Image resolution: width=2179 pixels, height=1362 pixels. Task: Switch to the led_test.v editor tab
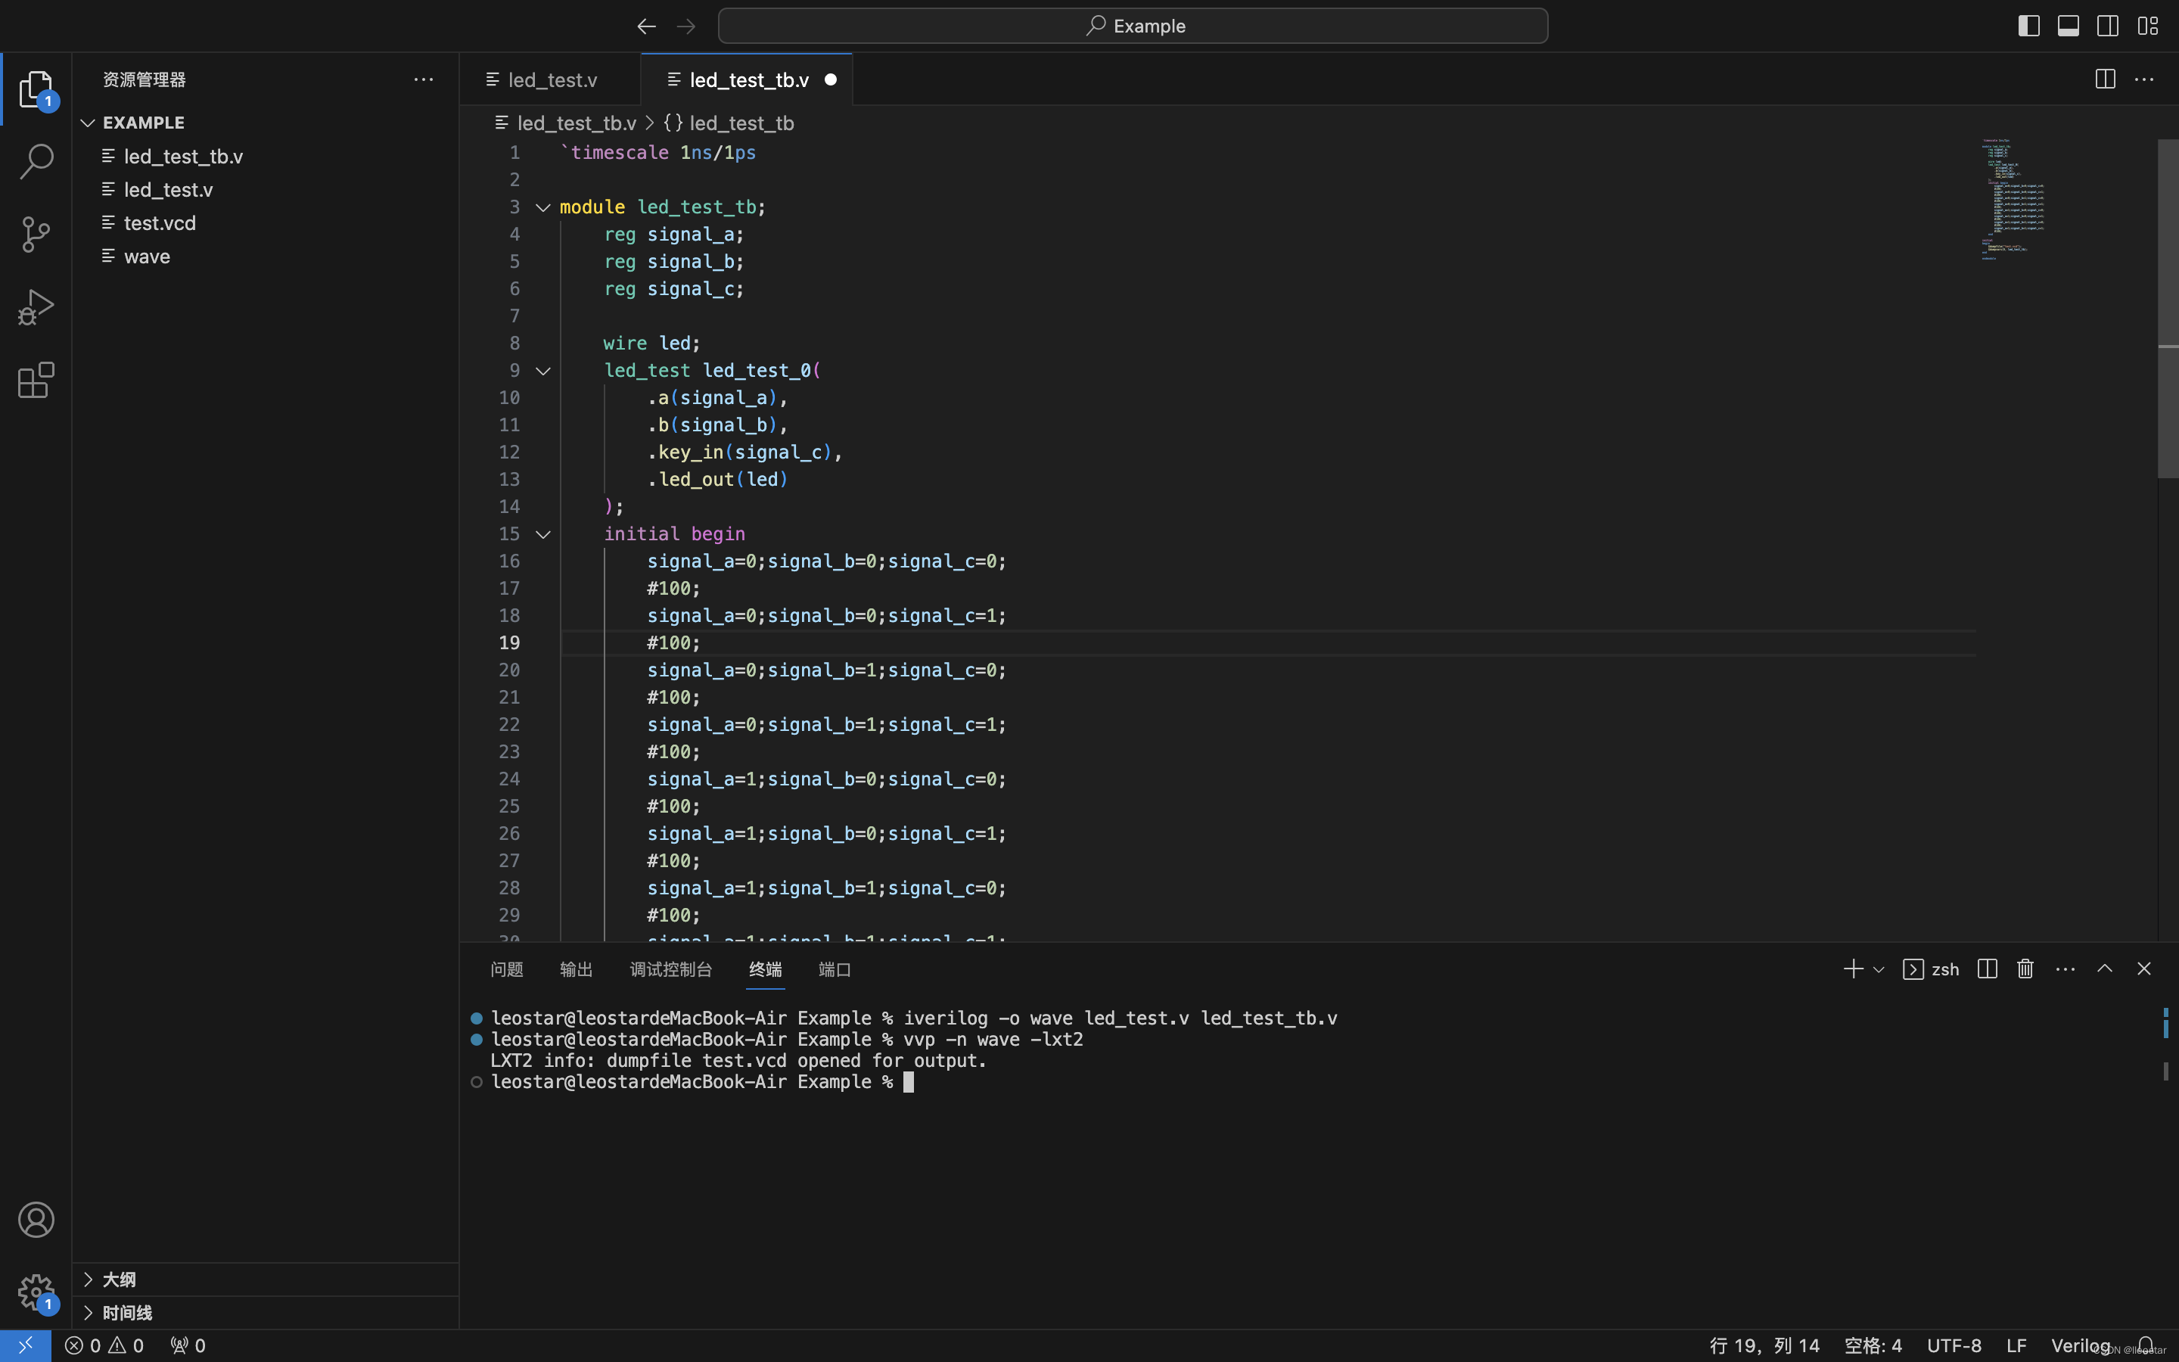pos(550,79)
